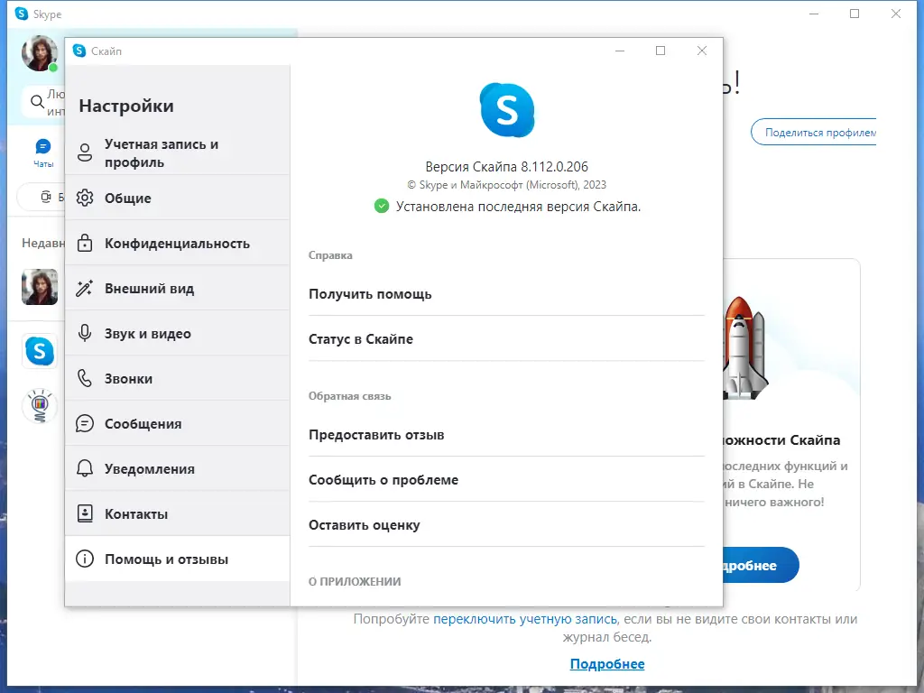Open the Звонки settings section
The width and height of the screenshot is (924, 693).
coord(178,378)
